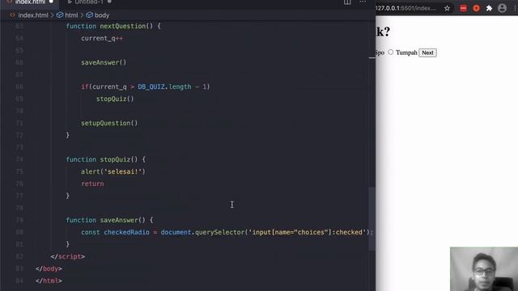Click the 'current_q++' code line

point(102,38)
